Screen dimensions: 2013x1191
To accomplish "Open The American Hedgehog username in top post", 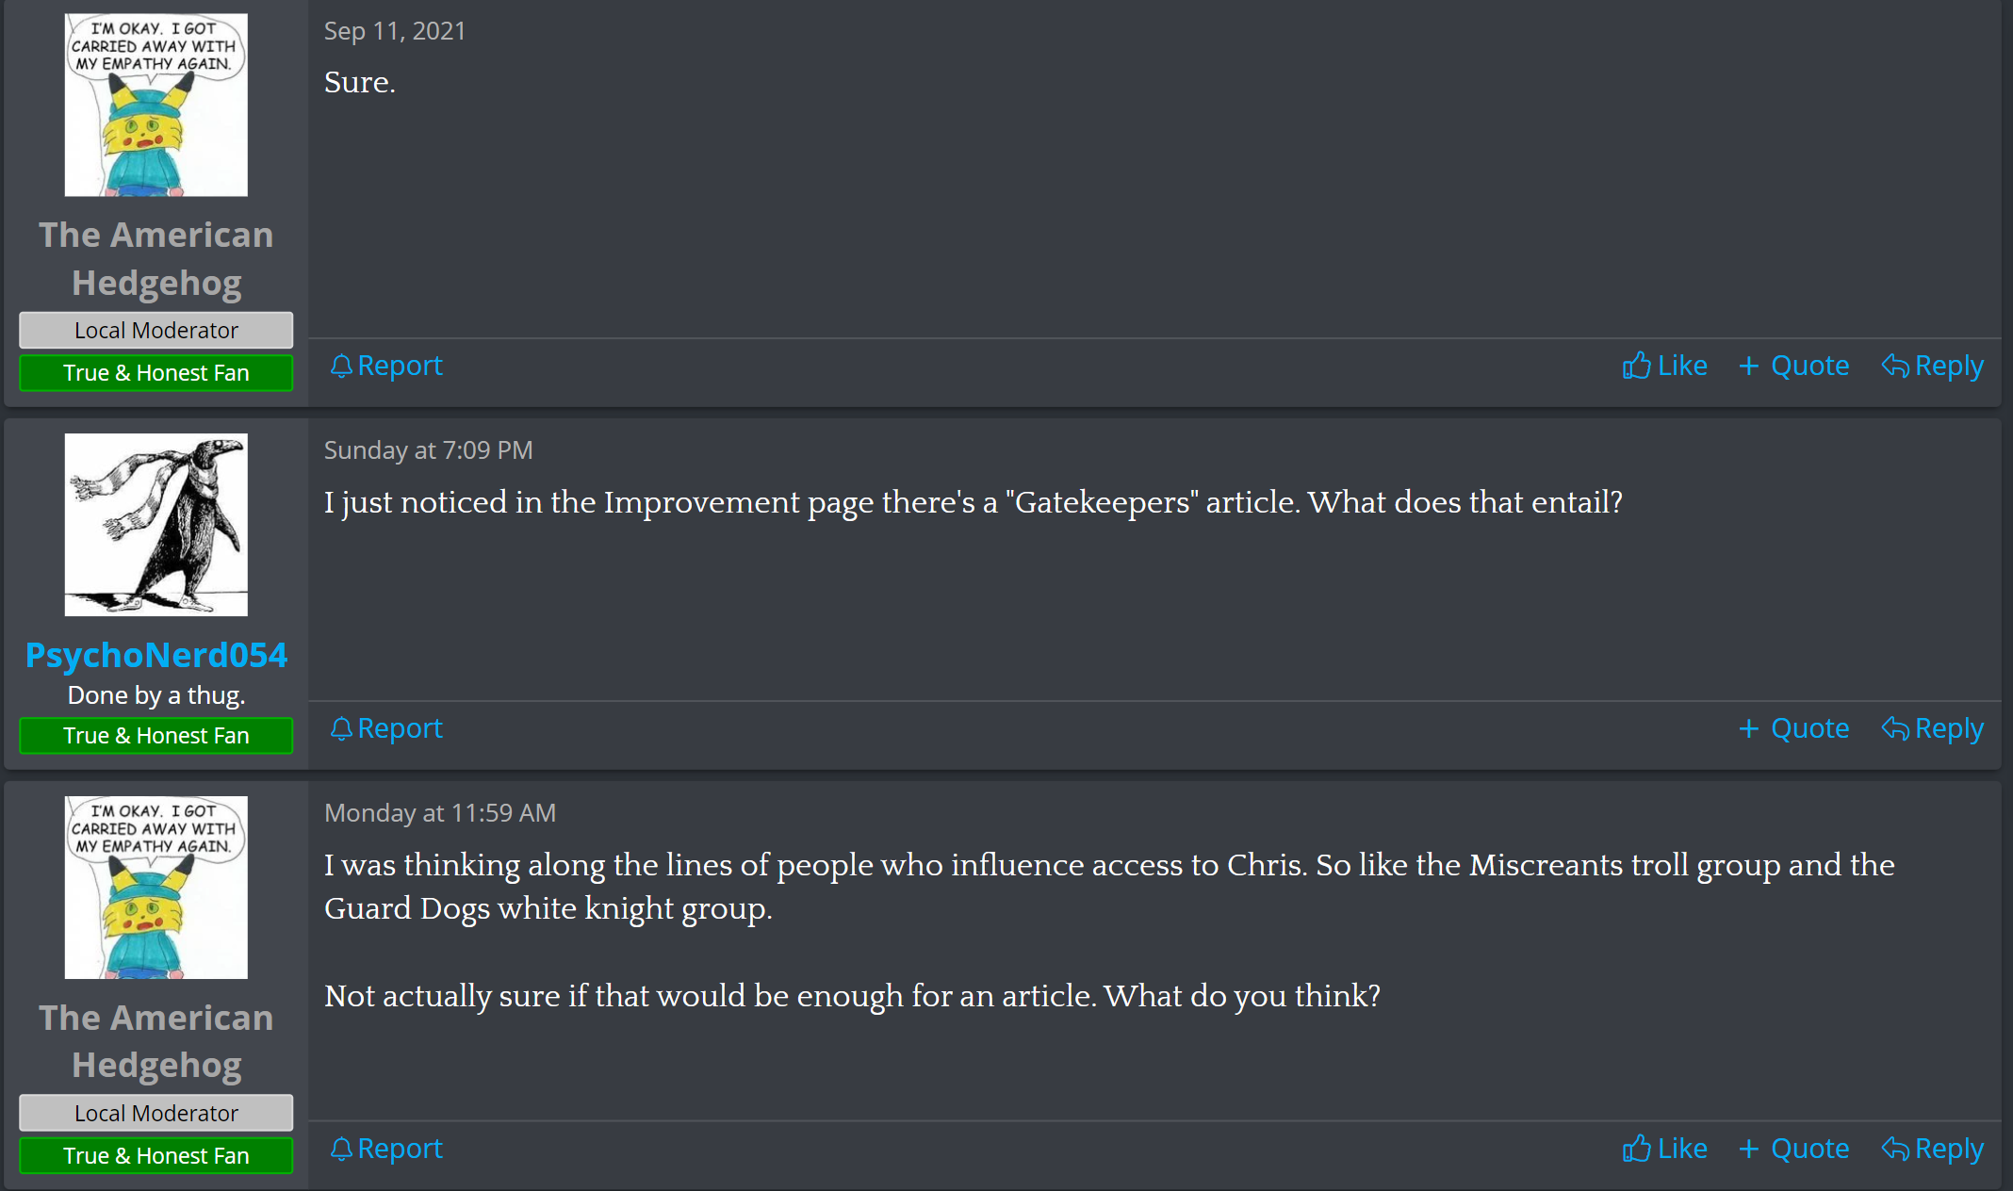I will click(x=156, y=258).
